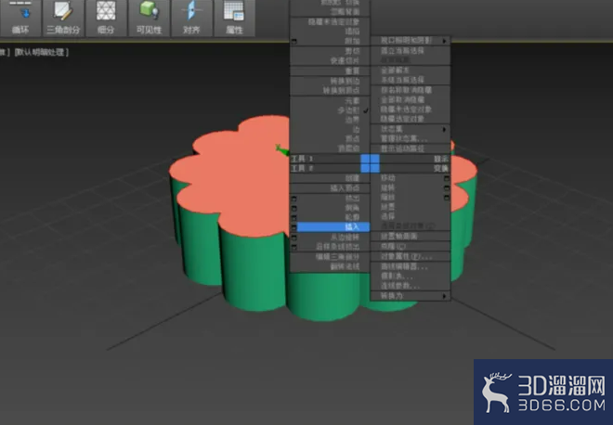Open settings box beside 沿样条线挤出
Screen dimensions: 613x425
(294, 247)
